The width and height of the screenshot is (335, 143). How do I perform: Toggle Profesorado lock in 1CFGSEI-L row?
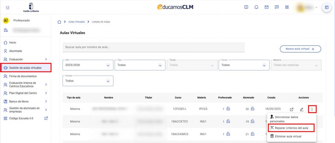tap(228, 109)
